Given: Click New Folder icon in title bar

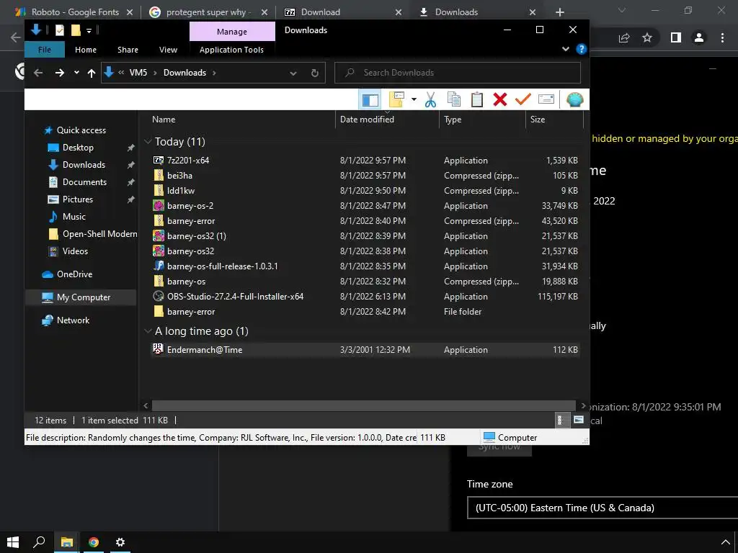Looking at the screenshot, I should click(x=76, y=30).
